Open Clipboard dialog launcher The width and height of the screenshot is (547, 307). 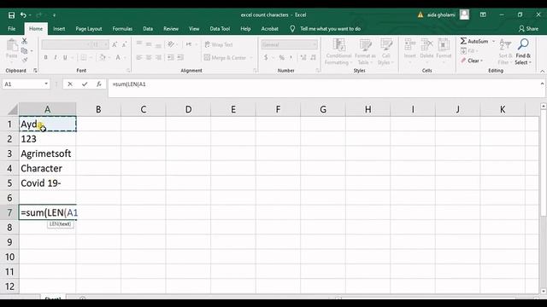(35, 71)
